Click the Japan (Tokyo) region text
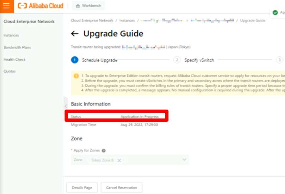Viewport: 285px width, 194px height. [179, 47]
